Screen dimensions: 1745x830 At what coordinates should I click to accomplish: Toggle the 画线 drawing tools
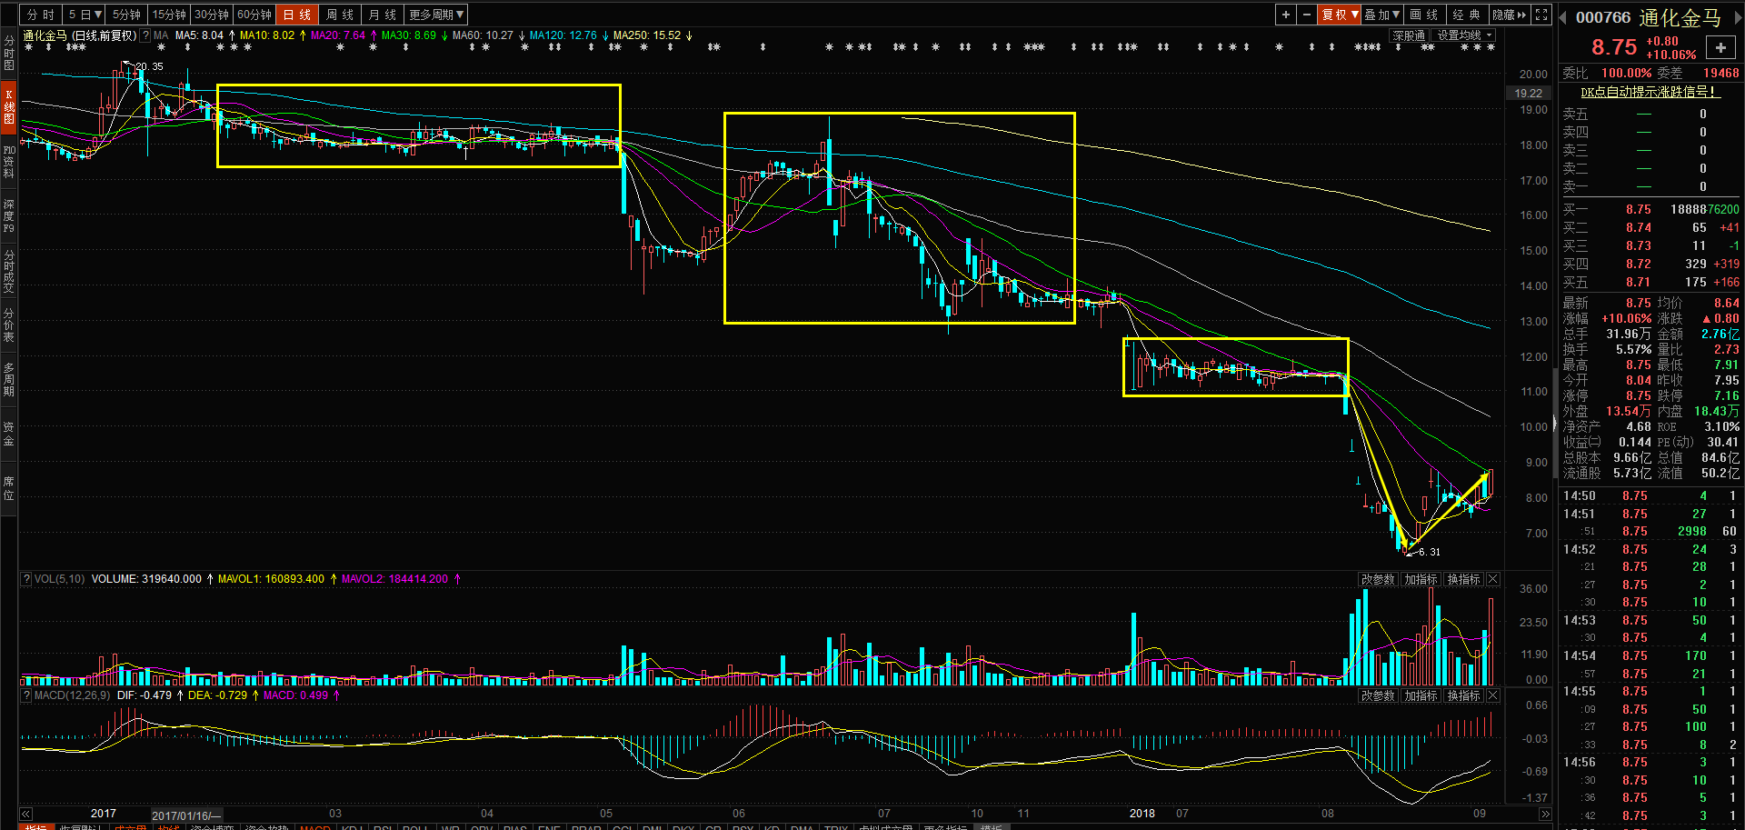pyautogui.click(x=1423, y=15)
